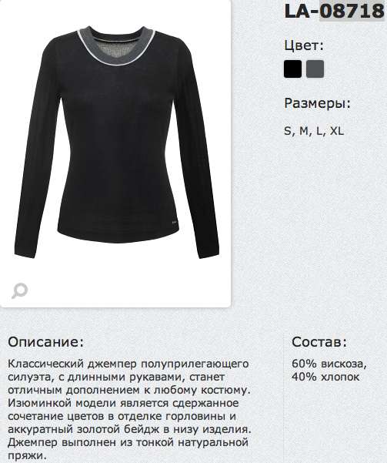
Task: Click the Цвет label
Action: [304, 45]
